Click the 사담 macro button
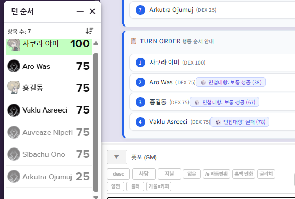The image size is (295, 199). pos(144,174)
